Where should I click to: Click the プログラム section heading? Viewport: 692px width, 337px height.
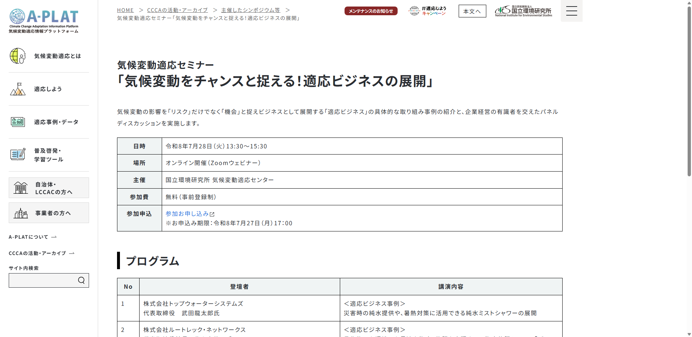[x=153, y=261]
